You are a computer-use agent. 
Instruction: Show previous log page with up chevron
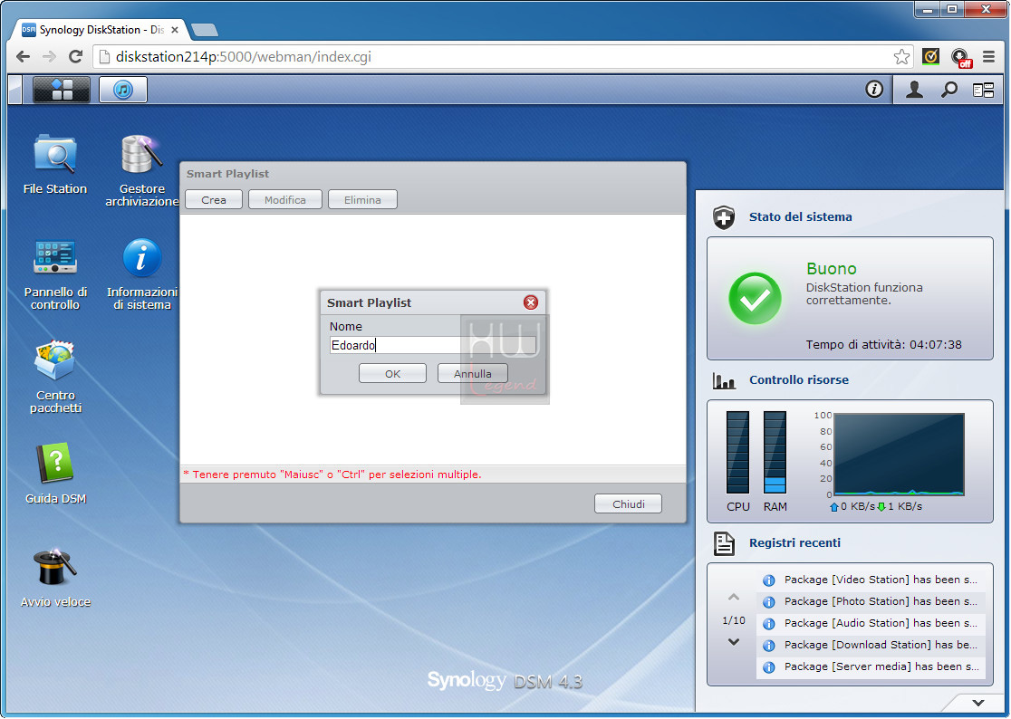pyautogui.click(x=733, y=597)
